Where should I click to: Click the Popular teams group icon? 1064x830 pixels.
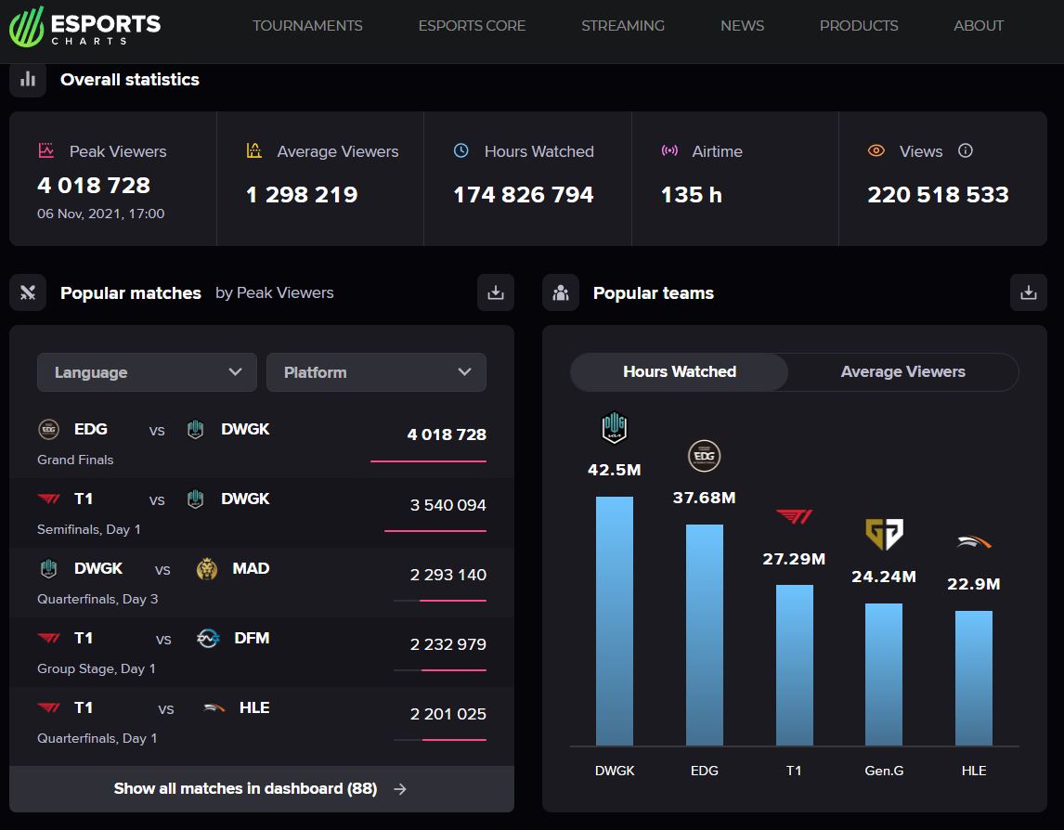click(561, 292)
